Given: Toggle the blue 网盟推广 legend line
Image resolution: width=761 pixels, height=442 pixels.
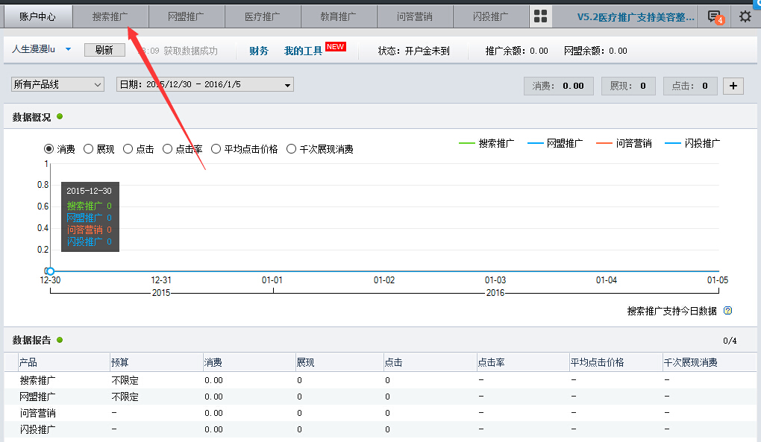Looking at the screenshot, I should 555,143.
